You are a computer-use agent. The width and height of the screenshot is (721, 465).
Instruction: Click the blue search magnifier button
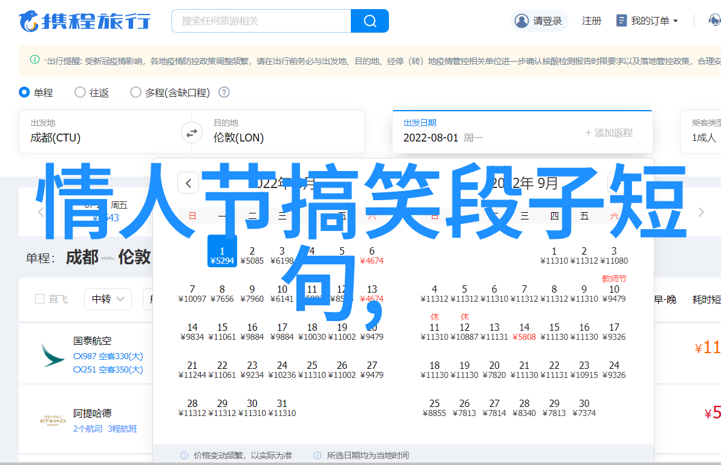tap(370, 21)
